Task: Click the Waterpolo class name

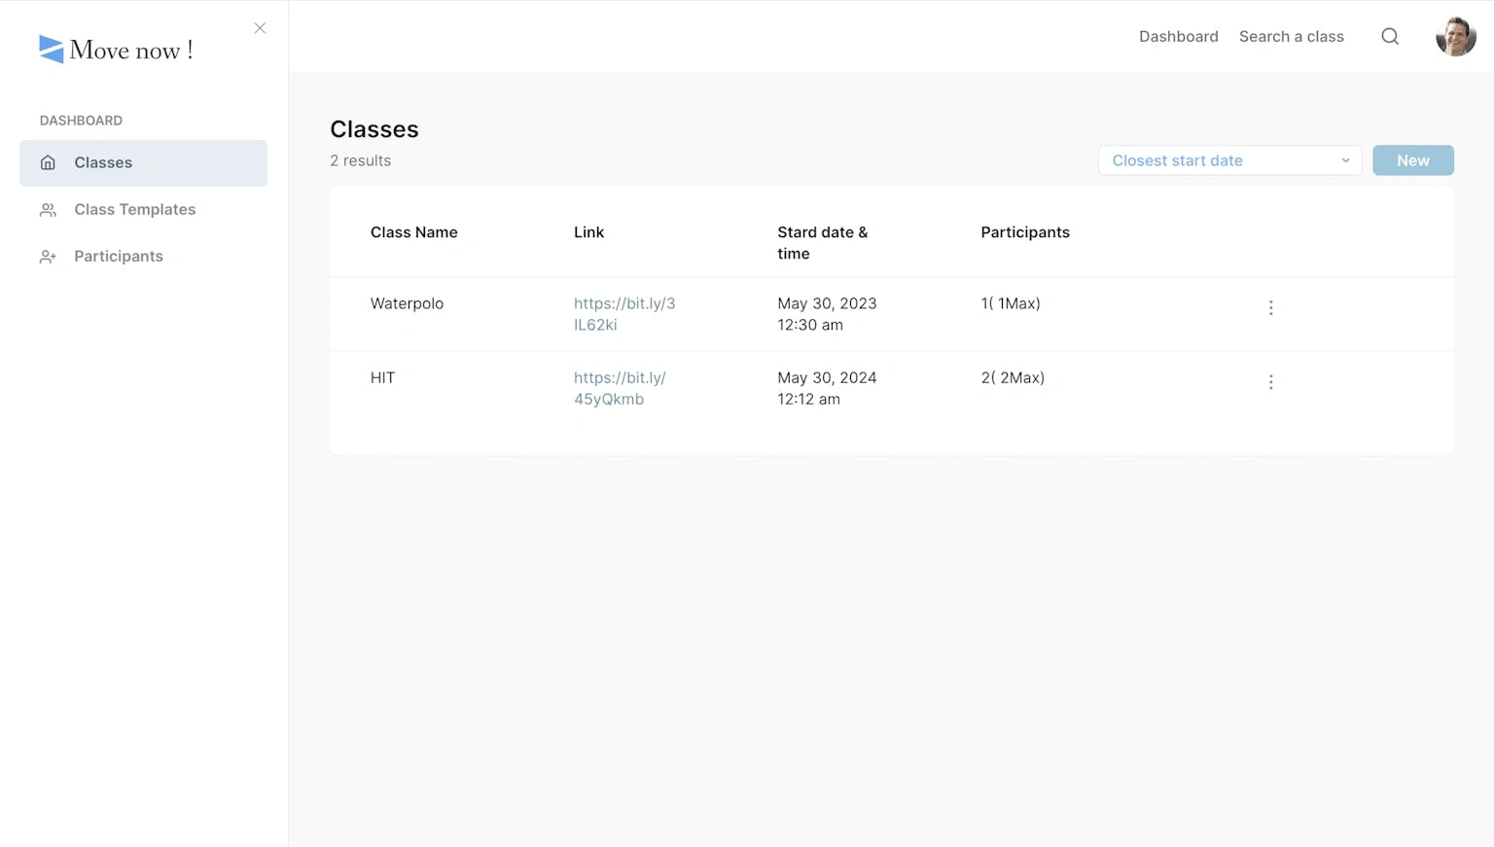Action: point(407,303)
